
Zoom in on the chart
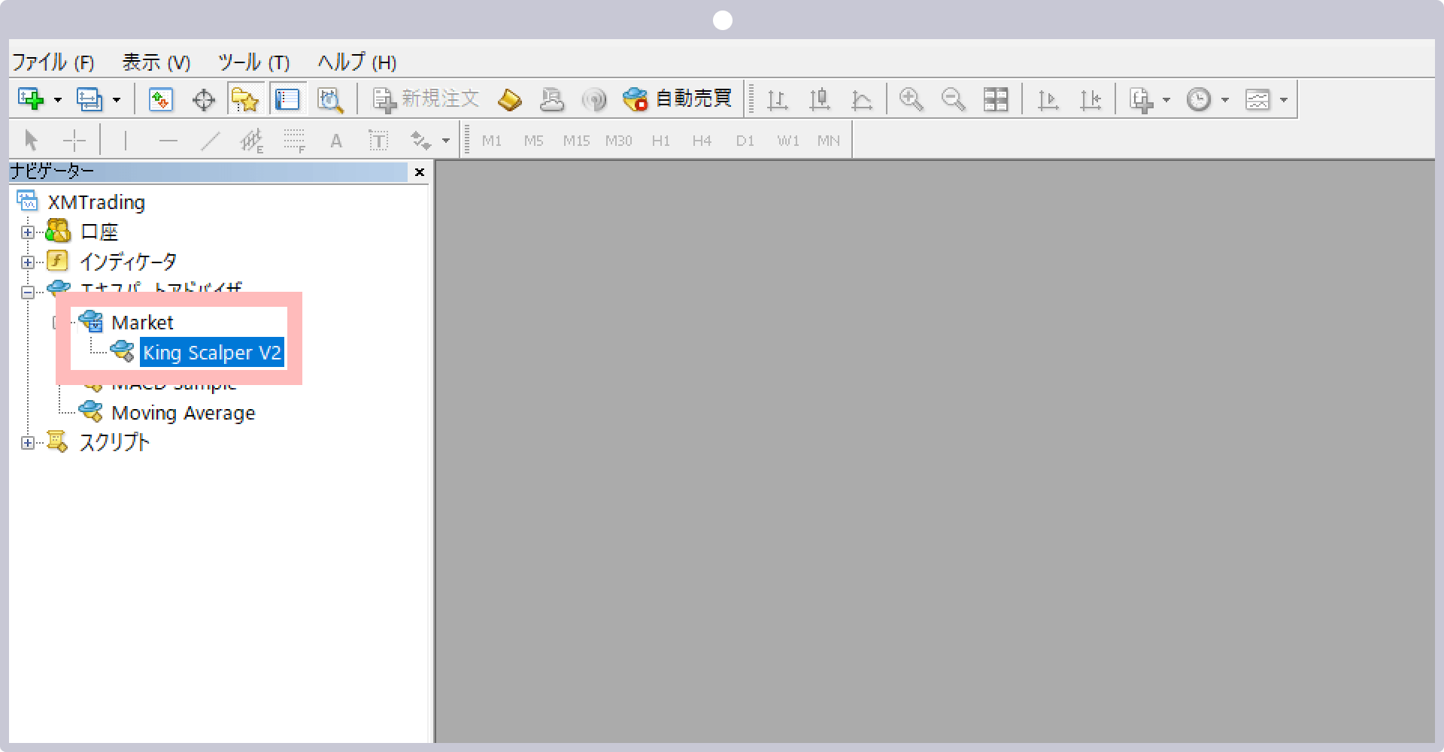[912, 99]
